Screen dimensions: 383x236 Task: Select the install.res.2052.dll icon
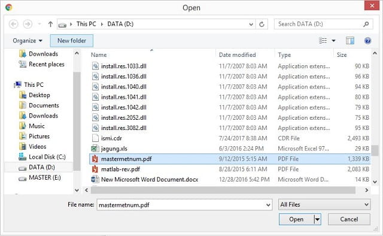tap(95, 117)
